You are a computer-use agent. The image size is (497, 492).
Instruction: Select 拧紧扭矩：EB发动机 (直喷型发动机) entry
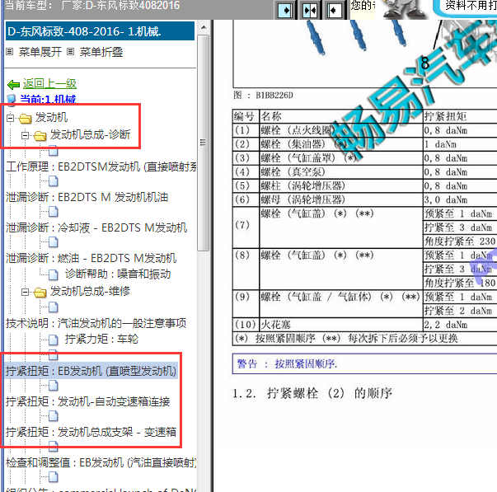click(x=91, y=371)
